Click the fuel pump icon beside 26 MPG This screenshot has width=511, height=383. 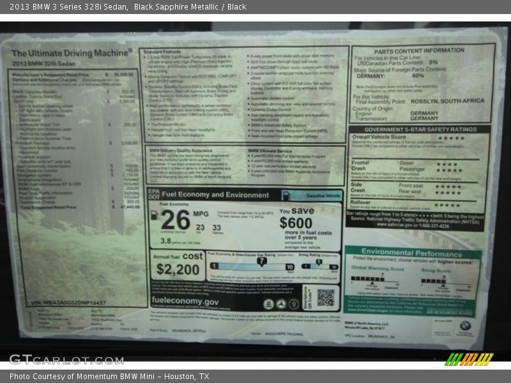(x=154, y=215)
